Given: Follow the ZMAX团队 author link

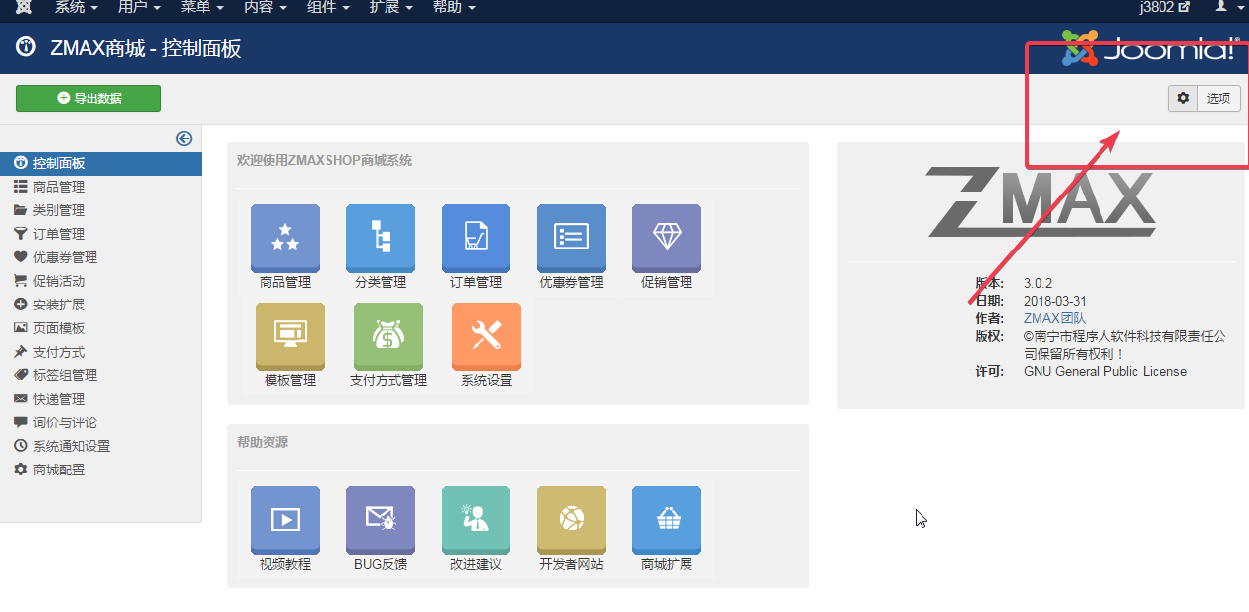Looking at the screenshot, I should click(1054, 318).
